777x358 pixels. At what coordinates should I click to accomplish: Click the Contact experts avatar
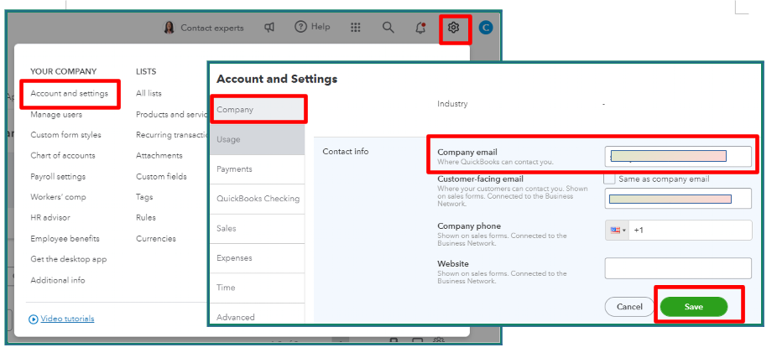(x=169, y=28)
